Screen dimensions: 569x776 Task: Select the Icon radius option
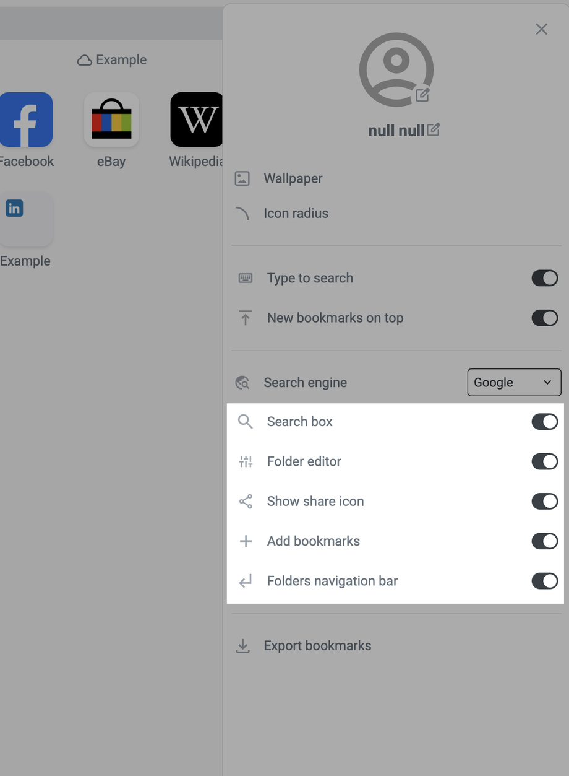click(296, 213)
